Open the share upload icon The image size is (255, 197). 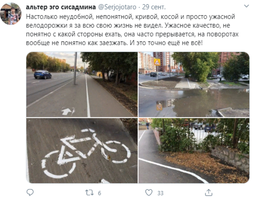coord(209,192)
